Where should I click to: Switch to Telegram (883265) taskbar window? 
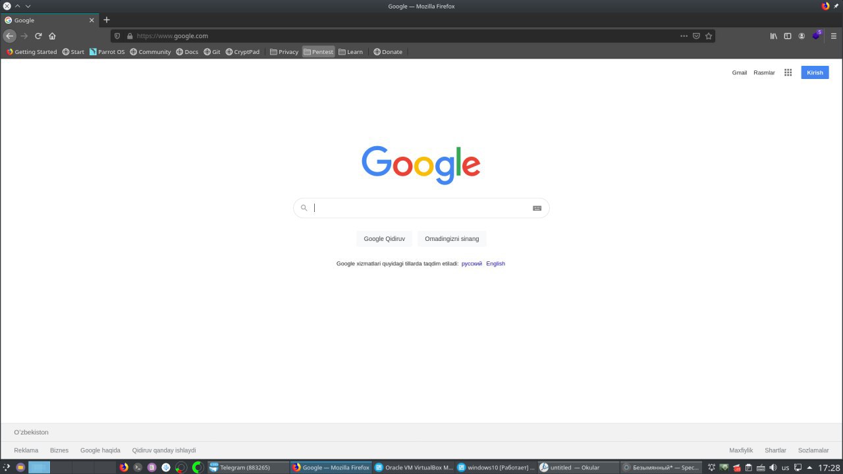248,467
